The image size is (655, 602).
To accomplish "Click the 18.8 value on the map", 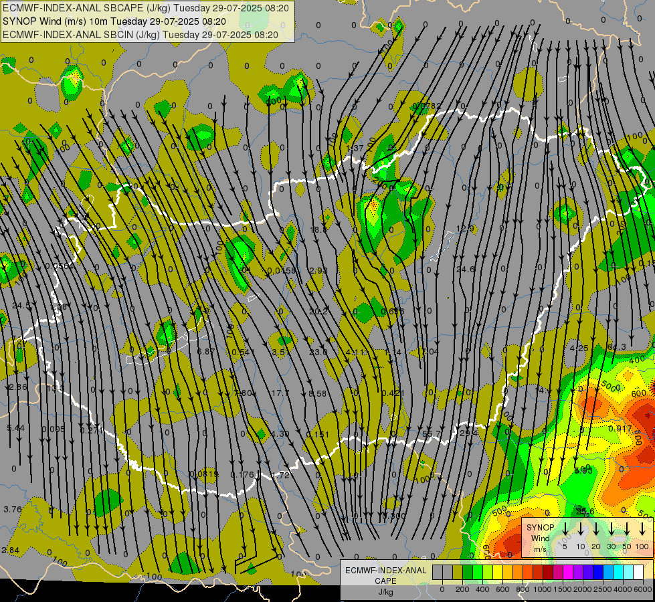I will pyautogui.click(x=318, y=229).
